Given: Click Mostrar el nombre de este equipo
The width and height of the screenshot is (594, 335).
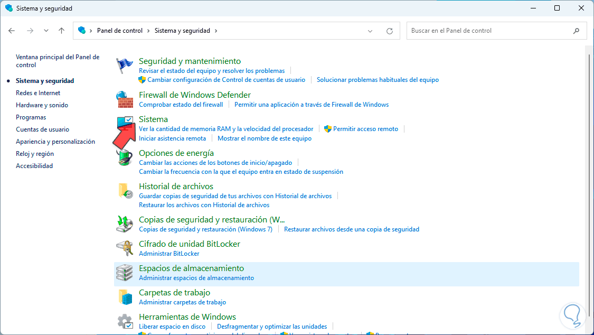Looking at the screenshot, I should point(265,138).
